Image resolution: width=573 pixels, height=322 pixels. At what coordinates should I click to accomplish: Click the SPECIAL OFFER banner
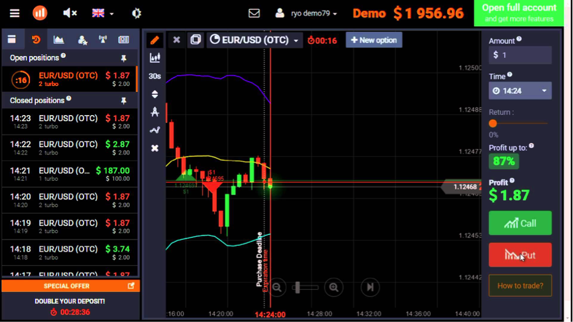pyautogui.click(x=70, y=286)
